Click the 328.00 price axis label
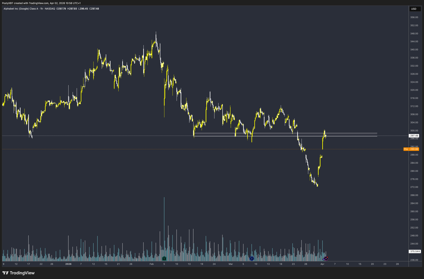This screenshot has width=424, height=279. [414, 74]
